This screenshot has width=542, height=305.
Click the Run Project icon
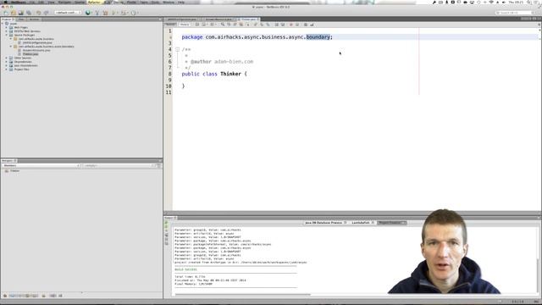[x=113, y=13]
